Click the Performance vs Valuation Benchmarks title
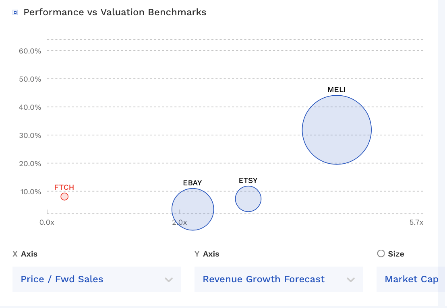The width and height of the screenshot is (447, 308). [x=114, y=12]
